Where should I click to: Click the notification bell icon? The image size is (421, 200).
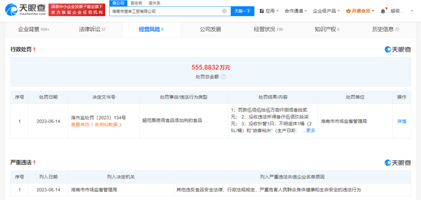click(x=383, y=11)
